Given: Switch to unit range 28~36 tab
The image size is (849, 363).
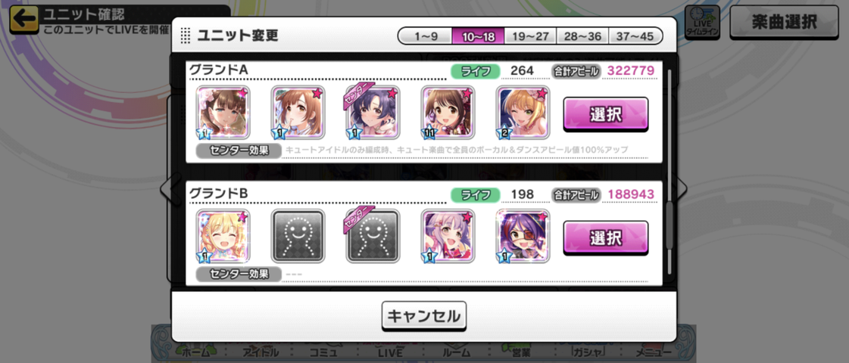Looking at the screenshot, I should (x=582, y=36).
